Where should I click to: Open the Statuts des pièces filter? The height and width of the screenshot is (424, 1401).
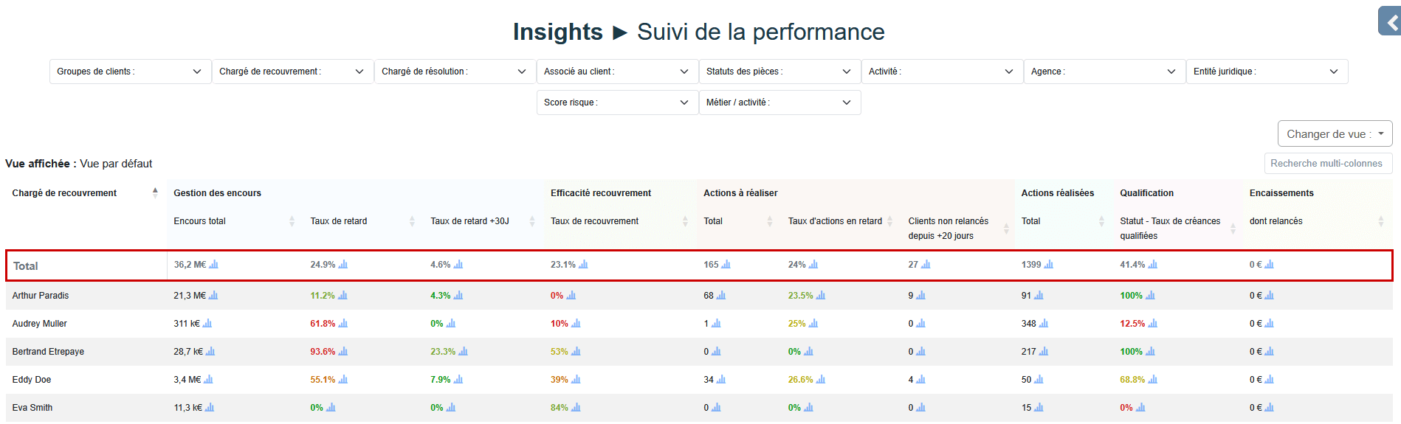click(779, 72)
